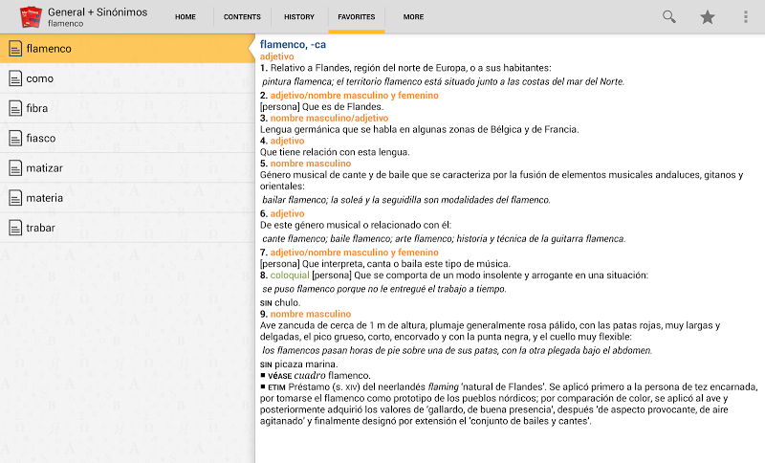Click the example 'bailar flamenco' sentence
Viewport: 765px width, 463px height.
point(405,200)
